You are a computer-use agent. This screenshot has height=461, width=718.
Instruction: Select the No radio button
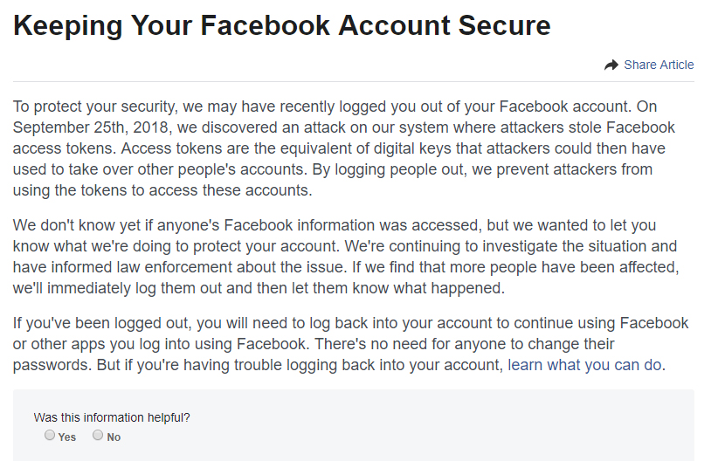[98, 435]
